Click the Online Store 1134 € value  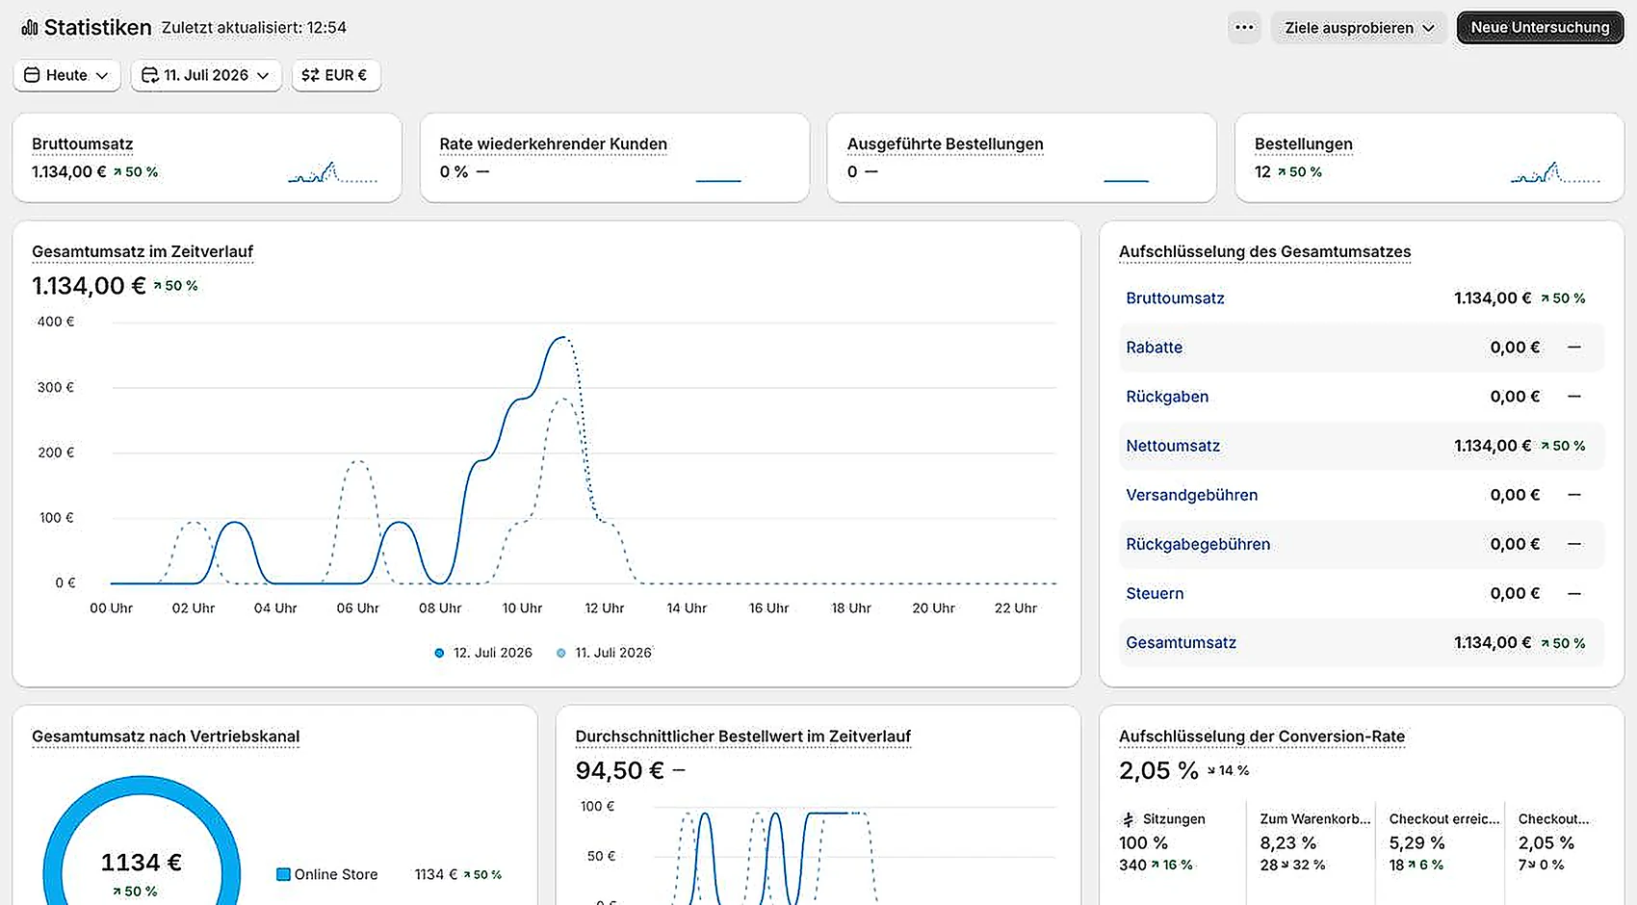[x=435, y=874]
